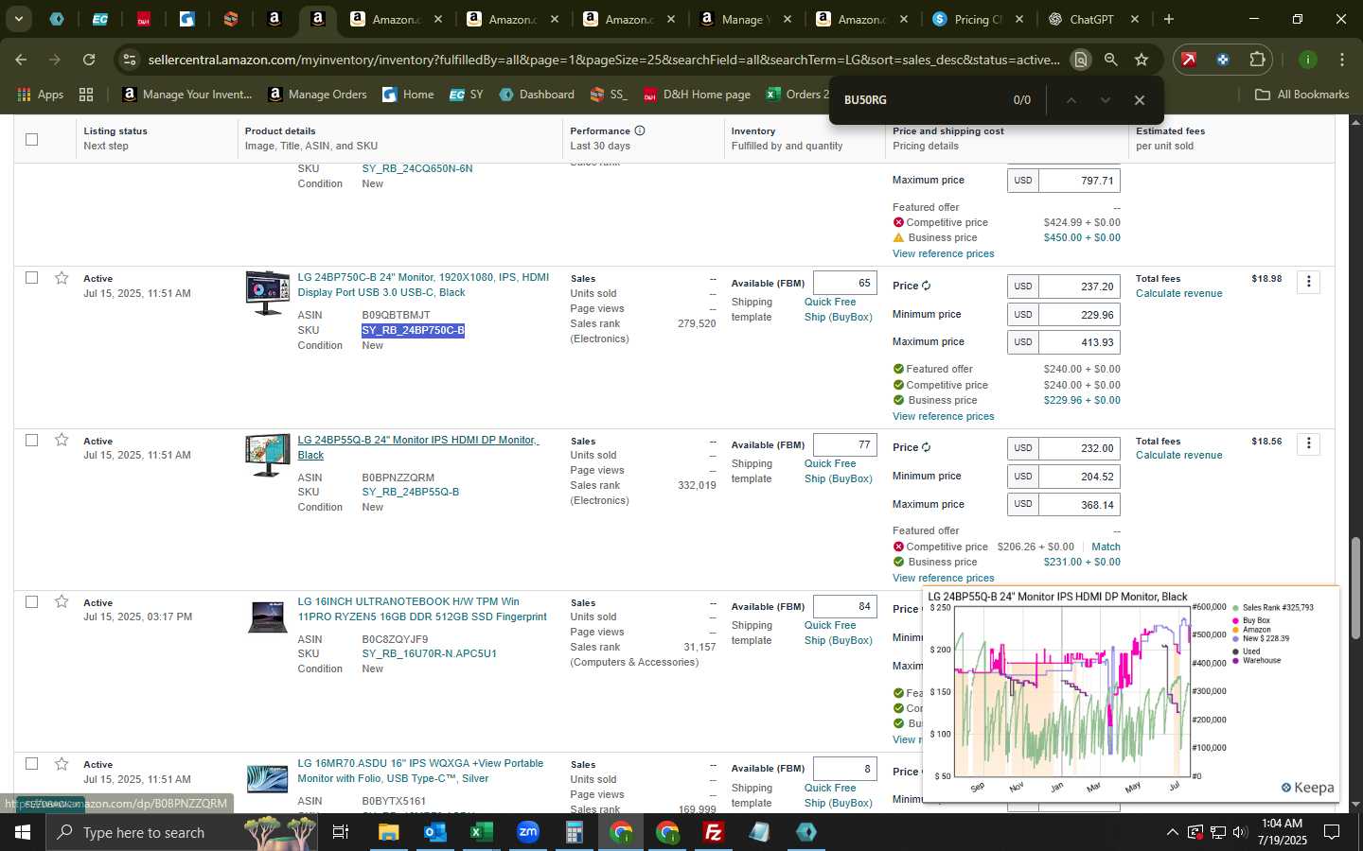This screenshot has height=851, width=1363.
Task: Edit available quantity field showing 65
Action: [x=845, y=283]
